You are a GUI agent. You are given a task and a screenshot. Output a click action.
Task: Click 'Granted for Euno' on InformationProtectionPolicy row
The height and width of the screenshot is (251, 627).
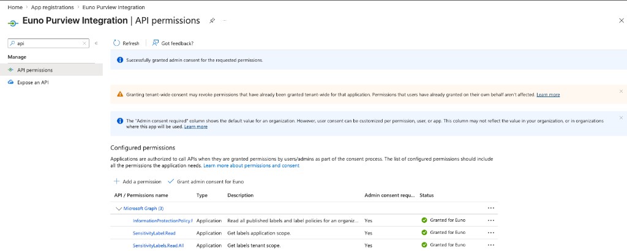pos(448,220)
